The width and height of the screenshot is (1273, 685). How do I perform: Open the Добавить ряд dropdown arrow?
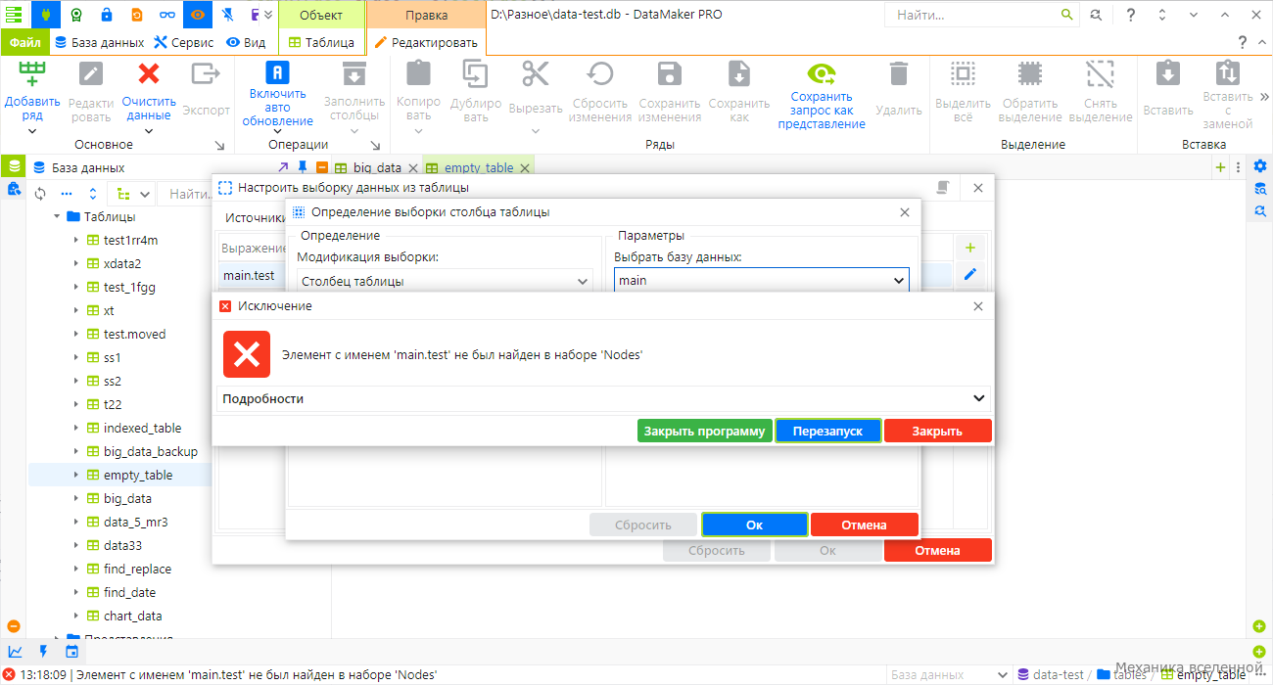[32, 130]
